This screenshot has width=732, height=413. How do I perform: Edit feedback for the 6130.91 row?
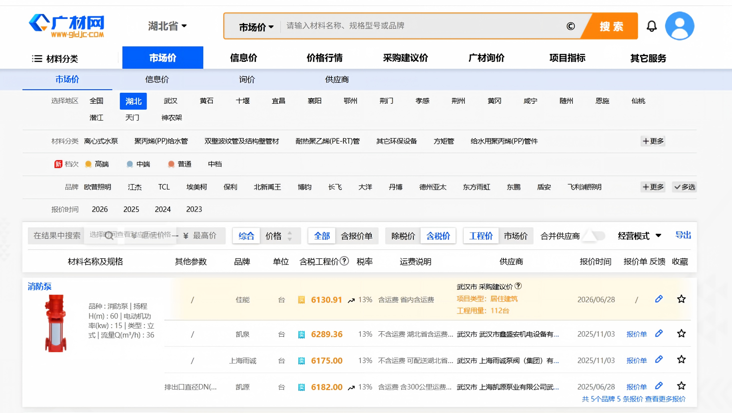[659, 299]
